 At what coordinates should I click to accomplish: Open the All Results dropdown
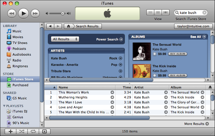(x=65, y=39)
